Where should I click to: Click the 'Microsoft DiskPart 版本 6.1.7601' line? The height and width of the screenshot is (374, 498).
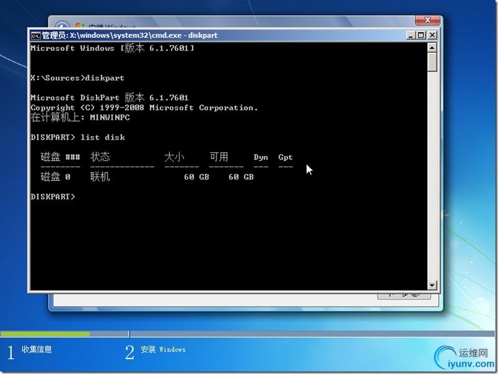(x=109, y=97)
